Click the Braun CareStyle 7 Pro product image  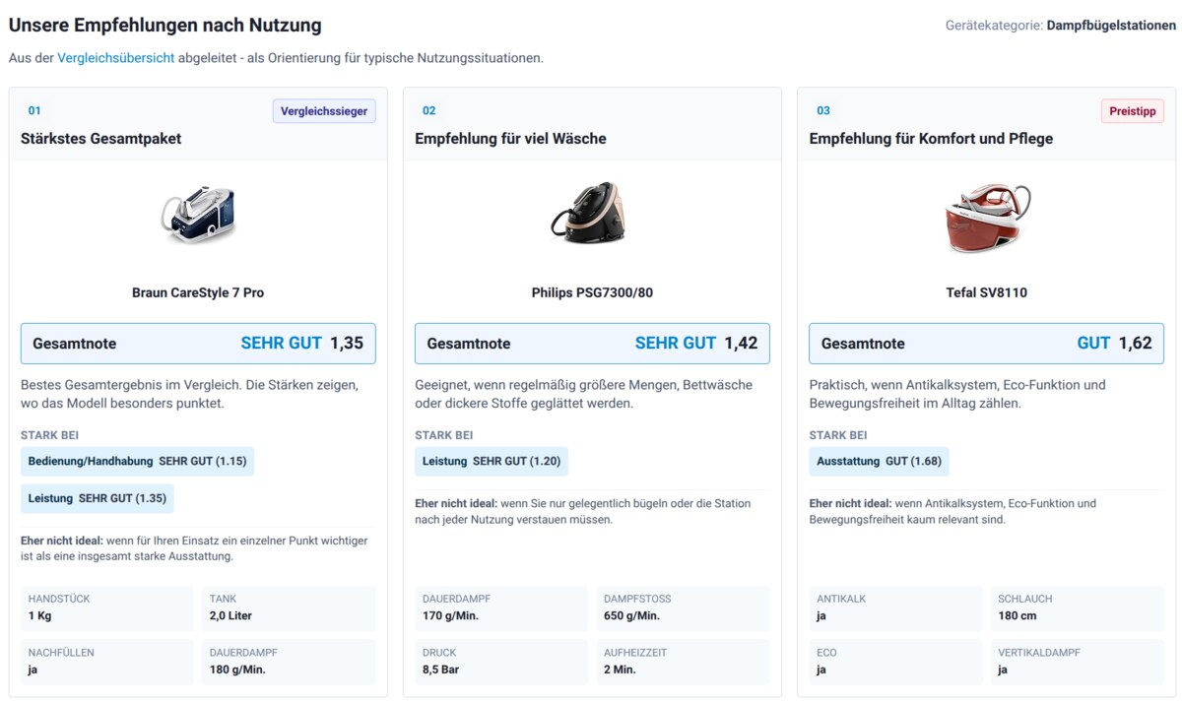pyautogui.click(x=198, y=217)
